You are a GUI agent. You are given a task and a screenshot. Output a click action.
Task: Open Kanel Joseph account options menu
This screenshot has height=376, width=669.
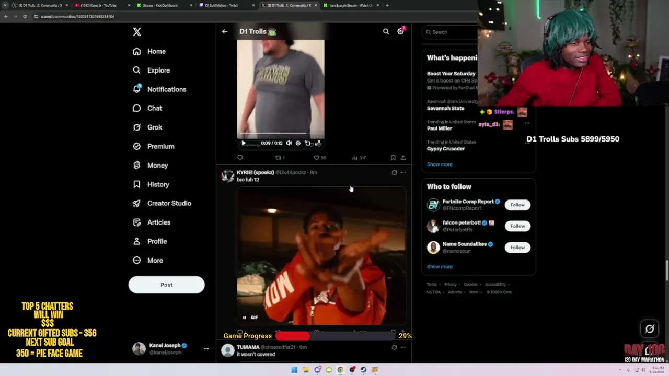(206, 348)
